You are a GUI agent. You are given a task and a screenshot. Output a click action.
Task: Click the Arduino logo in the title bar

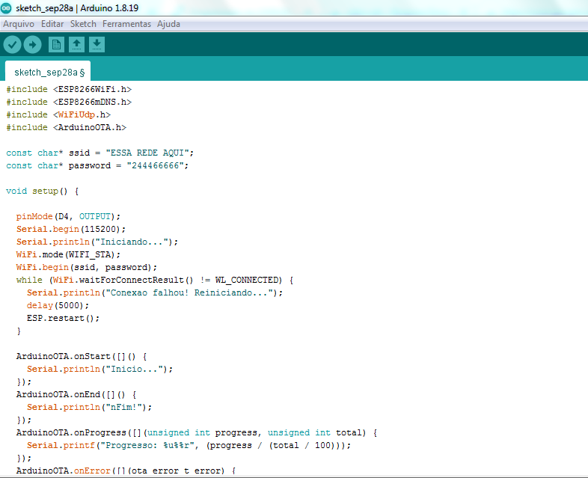coord(7,8)
